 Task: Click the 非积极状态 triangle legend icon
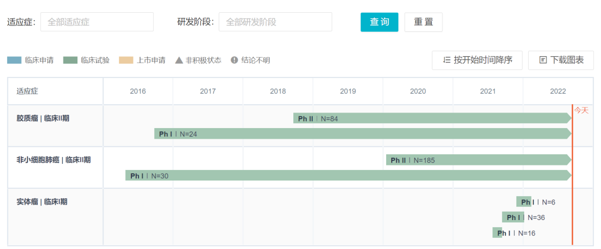[179, 60]
